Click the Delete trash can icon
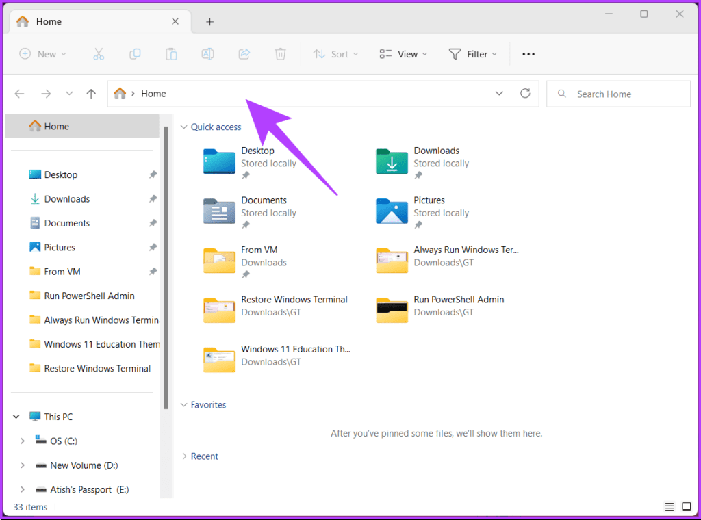The height and width of the screenshot is (520, 701). click(280, 54)
